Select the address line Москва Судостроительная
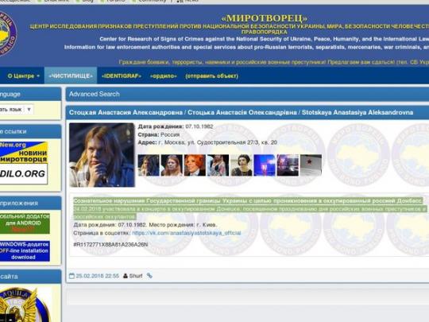The height and width of the screenshot is (322, 429). [207, 142]
